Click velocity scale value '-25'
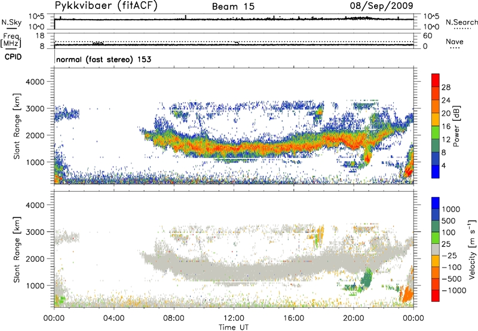Image resolution: width=478 pixels, height=331 pixels. [449, 255]
